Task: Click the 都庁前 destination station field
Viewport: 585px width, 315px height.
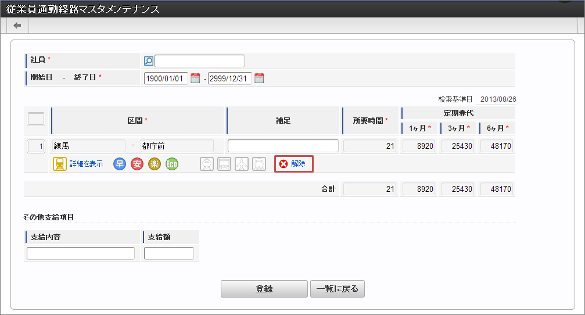Action: pyautogui.click(x=177, y=146)
